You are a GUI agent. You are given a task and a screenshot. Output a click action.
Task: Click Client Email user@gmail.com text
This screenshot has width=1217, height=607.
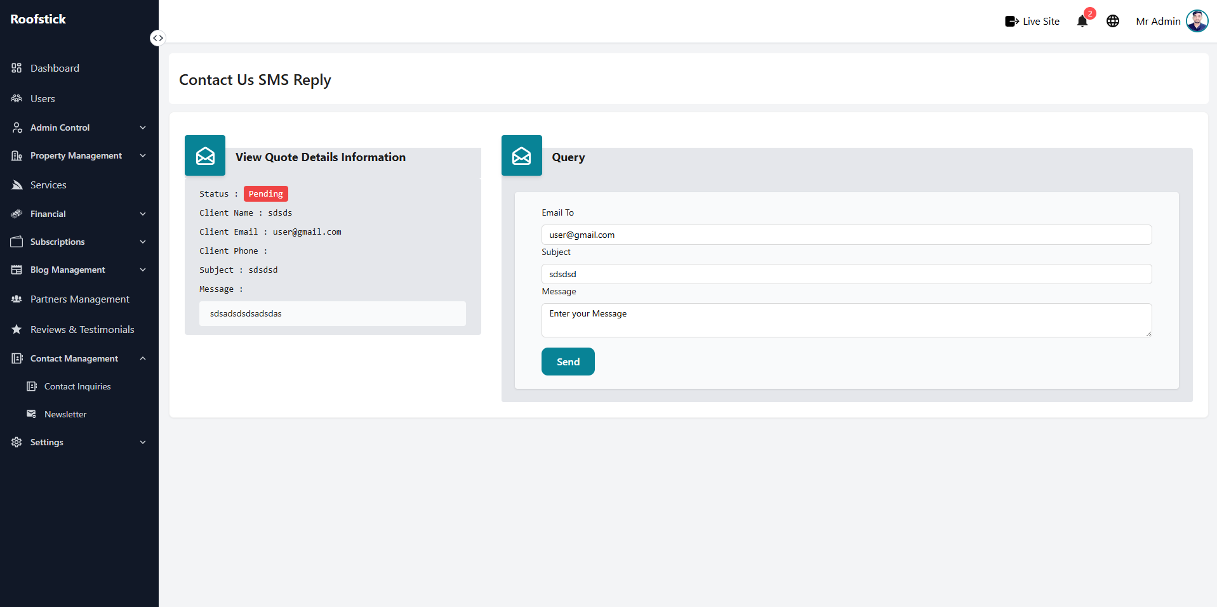[307, 232]
